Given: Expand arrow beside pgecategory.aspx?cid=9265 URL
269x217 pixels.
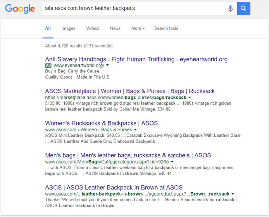Looking at the screenshot, I should point(172,162).
